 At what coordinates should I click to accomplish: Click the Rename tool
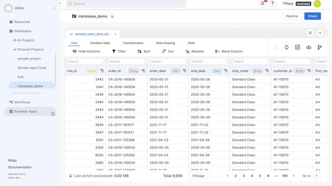tap(195, 52)
